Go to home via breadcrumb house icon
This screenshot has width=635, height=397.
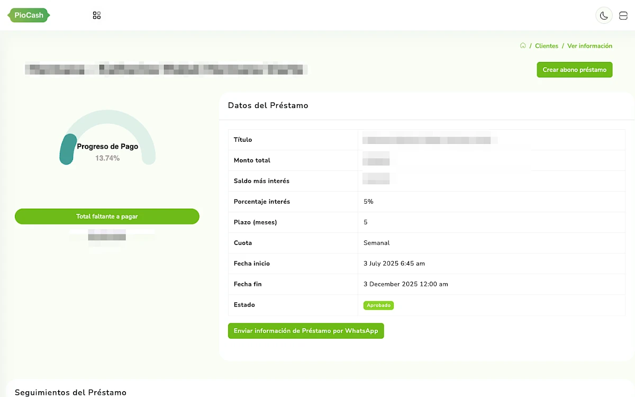tap(523, 46)
